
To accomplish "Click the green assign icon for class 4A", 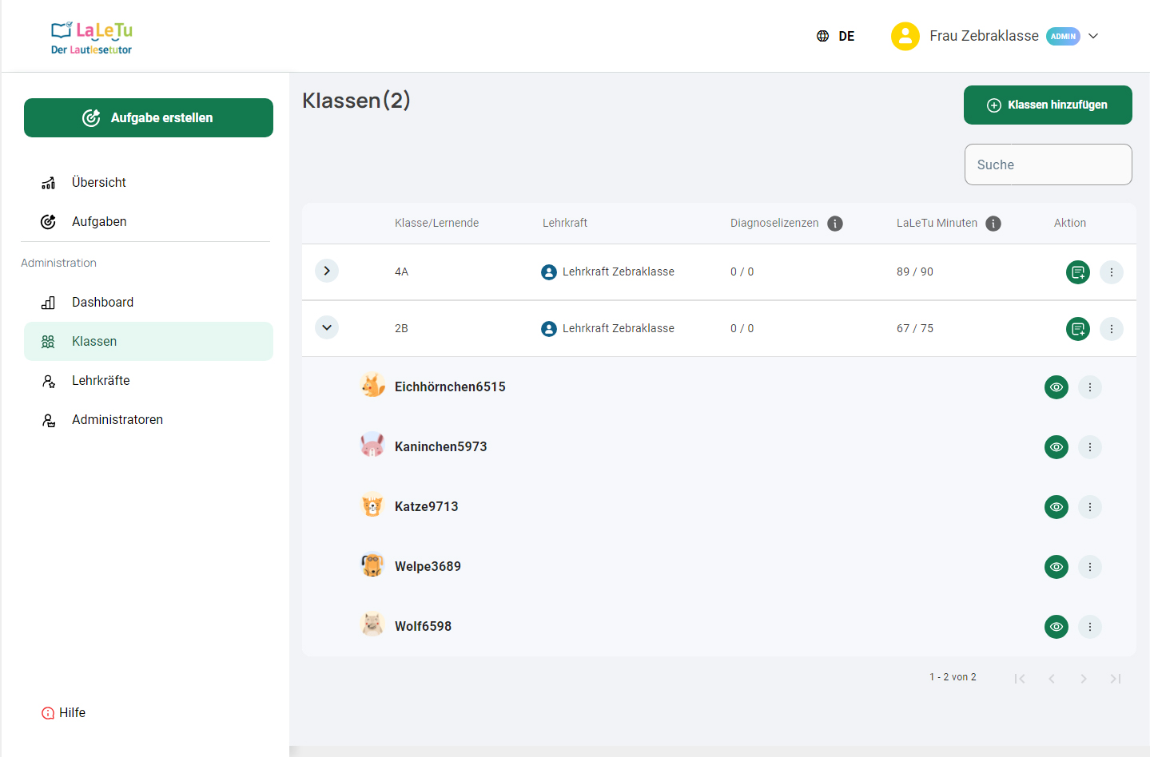I will tap(1077, 272).
